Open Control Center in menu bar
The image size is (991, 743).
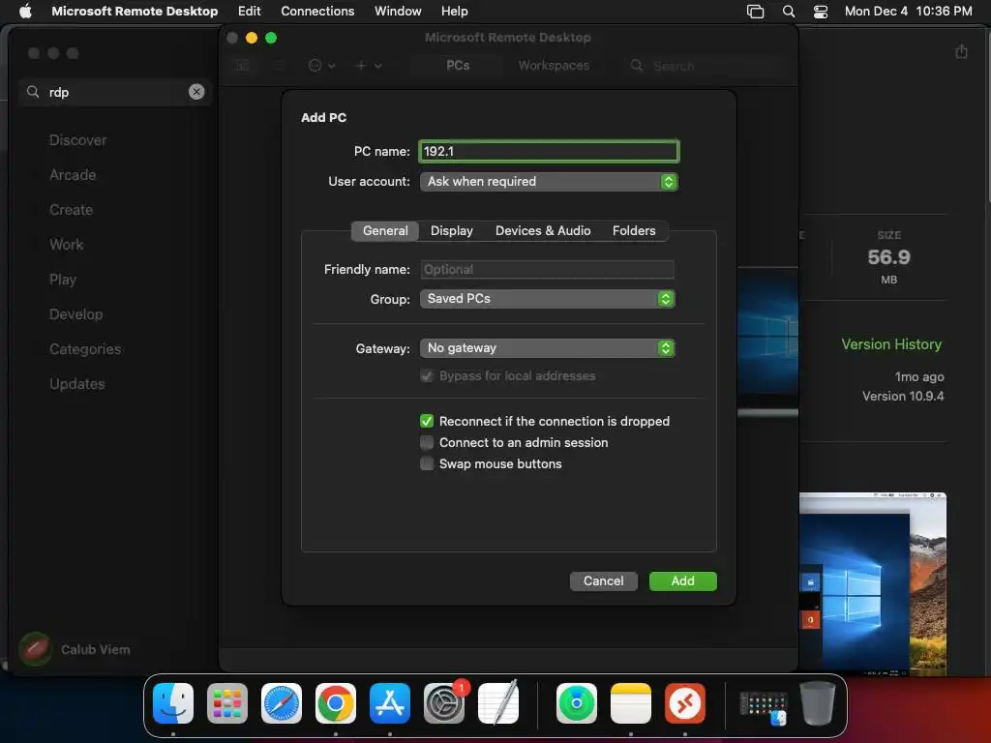821,11
